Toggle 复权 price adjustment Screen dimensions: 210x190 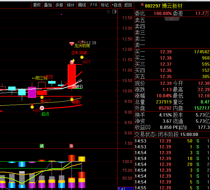(37, 5)
